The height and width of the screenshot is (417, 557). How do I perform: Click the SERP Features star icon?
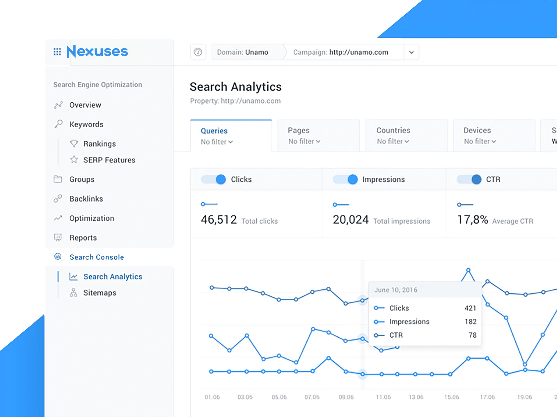pyautogui.click(x=74, y=160)
